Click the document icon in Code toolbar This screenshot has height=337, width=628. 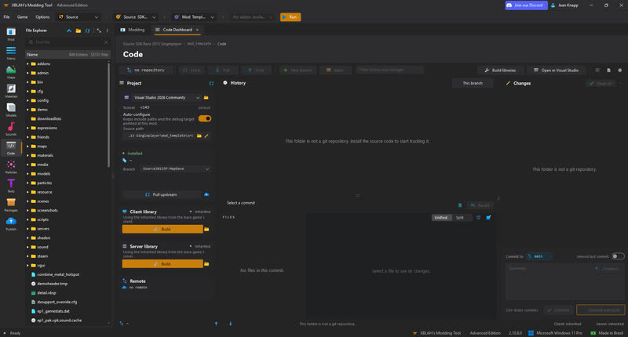point(609,70)
